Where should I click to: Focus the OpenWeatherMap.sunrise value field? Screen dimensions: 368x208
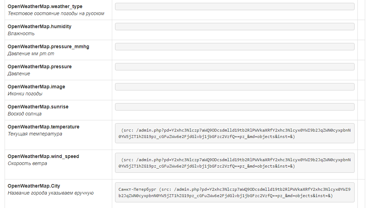click(235, 107)
